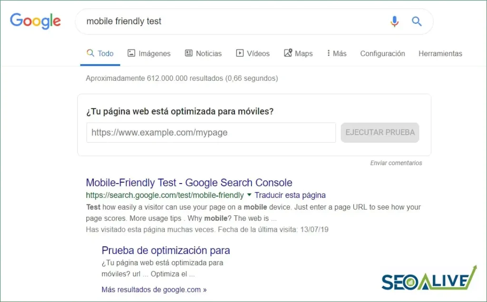Screen dimensions: 487x302
Task: Switch to the Vídeos tab
Action: coord(258,53)
